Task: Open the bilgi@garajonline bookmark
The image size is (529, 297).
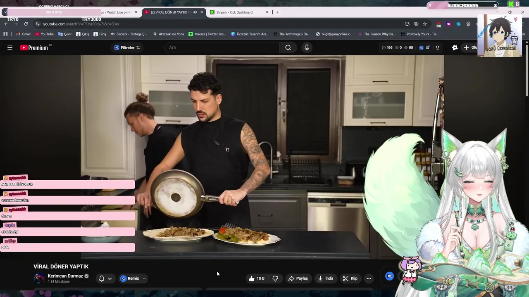Action: [x=334, y=34]
